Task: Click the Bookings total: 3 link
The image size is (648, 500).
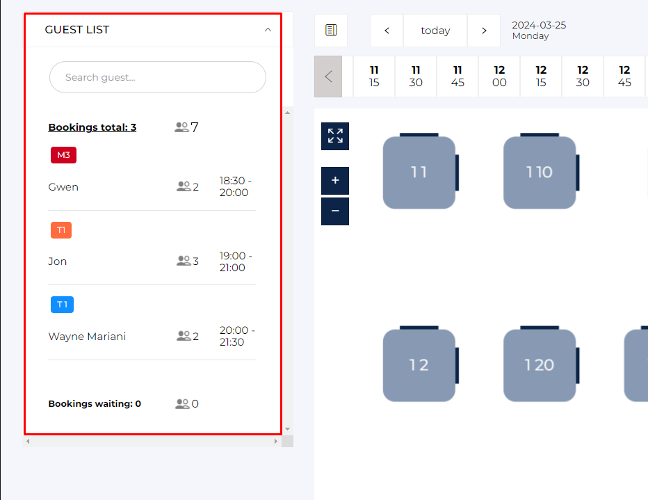Action: tap(92, 127)
